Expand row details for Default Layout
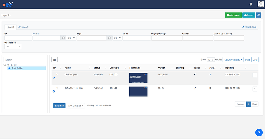Viewport: 265px width, 139px height. pyautogui.click(x=53, y=78)
